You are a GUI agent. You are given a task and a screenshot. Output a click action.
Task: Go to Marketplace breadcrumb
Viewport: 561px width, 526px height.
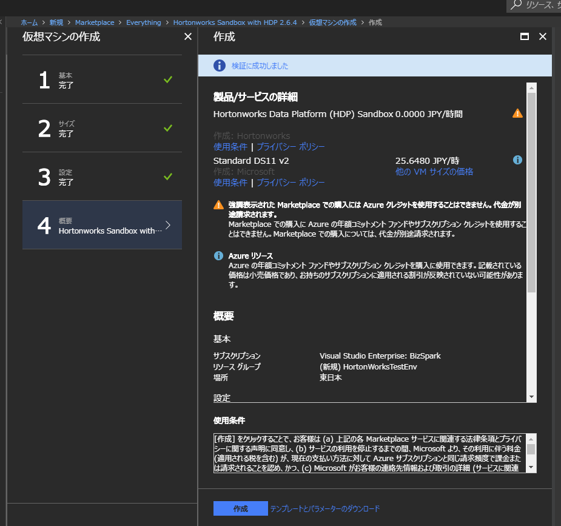coord(95,22)
